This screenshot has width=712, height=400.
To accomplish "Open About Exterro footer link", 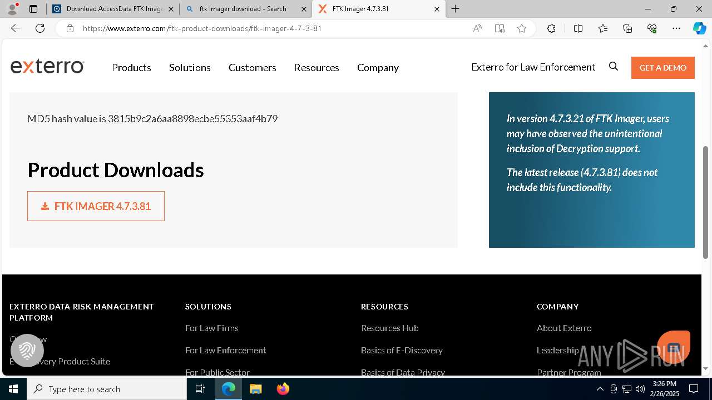I will click(x=563, y=328).
